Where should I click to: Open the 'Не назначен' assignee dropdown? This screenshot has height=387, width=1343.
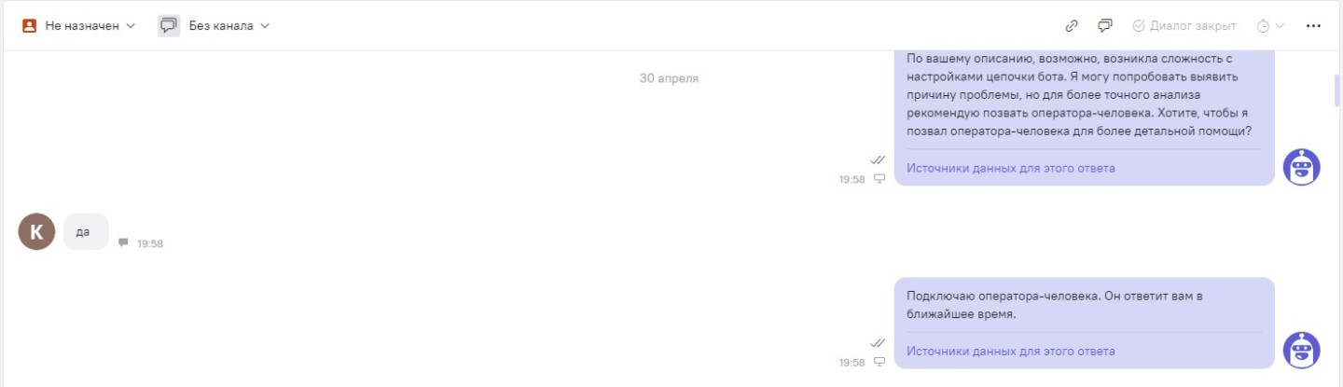click(79, 25)
